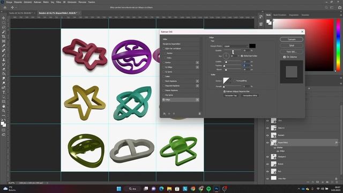Click the Varsayılana Sıfırla button
This screenshot has width=343, height=193.
[250, 95]
